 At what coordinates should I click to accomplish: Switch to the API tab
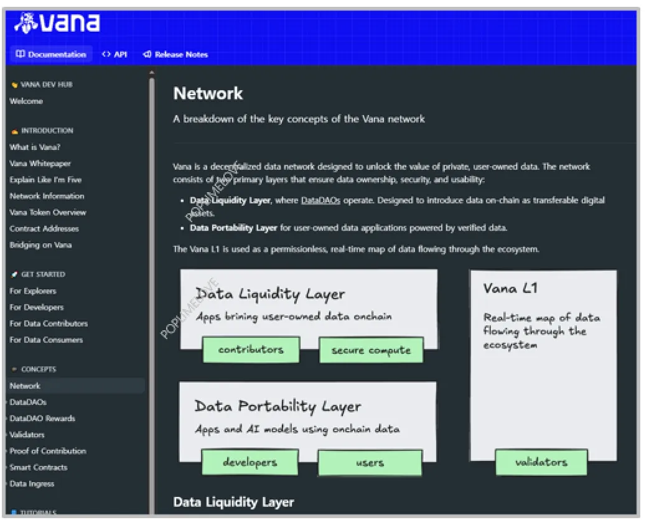pyautogui.click(x=114, y=54)
